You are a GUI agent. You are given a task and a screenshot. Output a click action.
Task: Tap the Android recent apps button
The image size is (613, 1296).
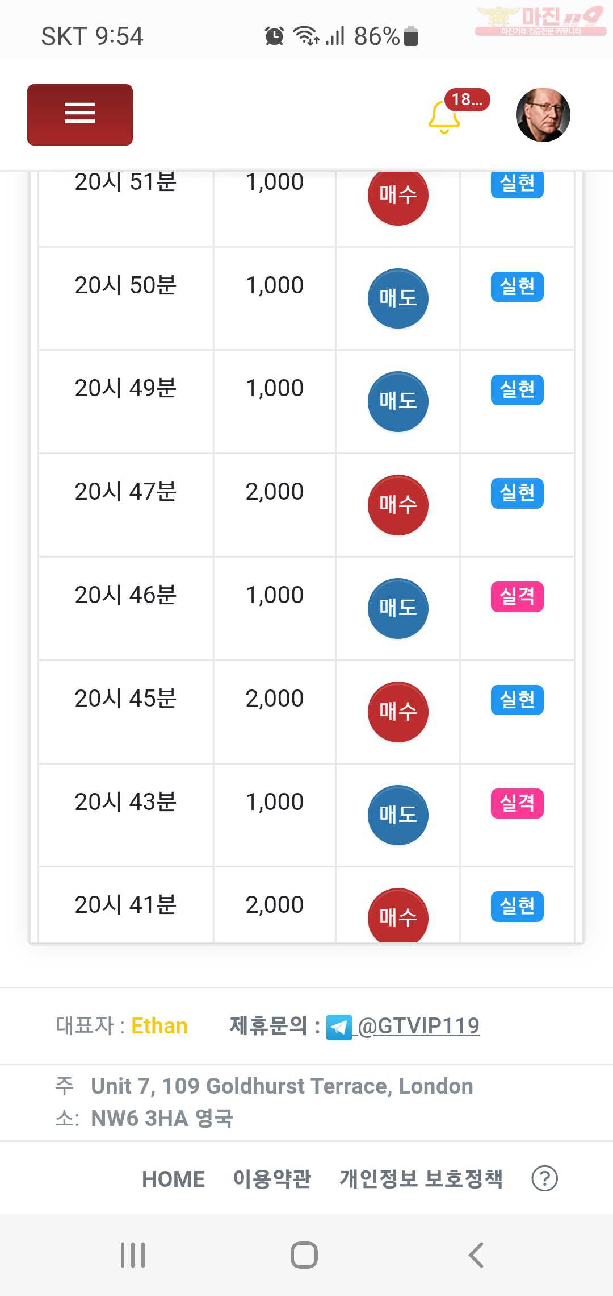click(133, 1255)
